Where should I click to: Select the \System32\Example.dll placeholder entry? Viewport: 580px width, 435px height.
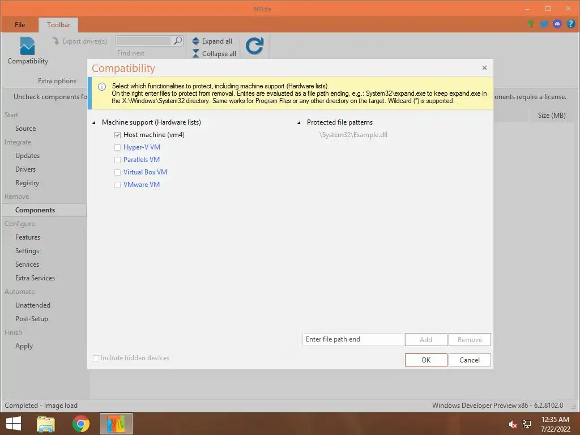(353, 135)
